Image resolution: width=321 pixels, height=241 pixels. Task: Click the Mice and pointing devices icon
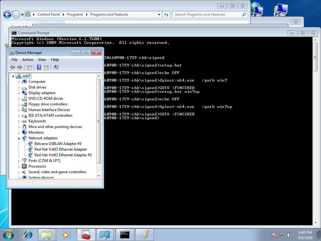point(24,127)
